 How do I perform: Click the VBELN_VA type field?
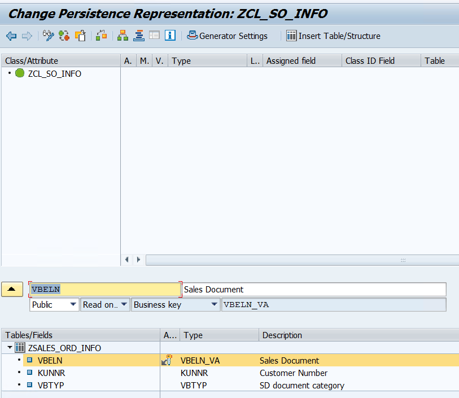pos(334,305)
